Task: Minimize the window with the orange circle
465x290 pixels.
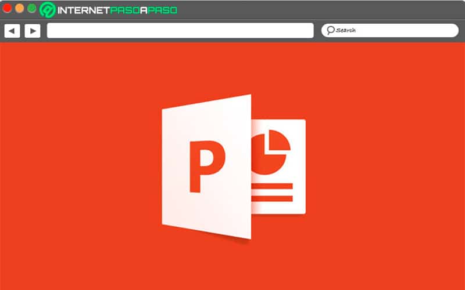Action: (20, 8)
